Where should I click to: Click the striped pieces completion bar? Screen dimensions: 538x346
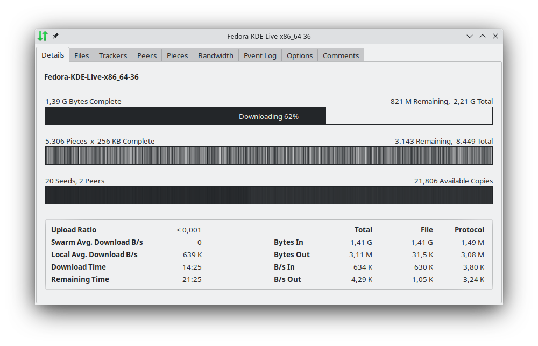tap(268, 156)
